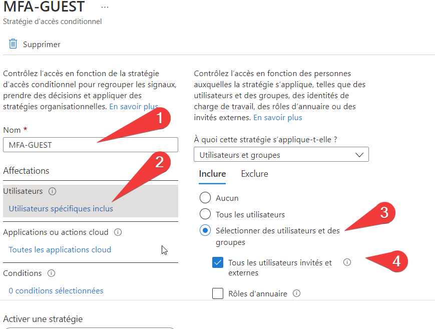
Task: Show info tooltip next to Utilisateurs
Action: (52, 191)
